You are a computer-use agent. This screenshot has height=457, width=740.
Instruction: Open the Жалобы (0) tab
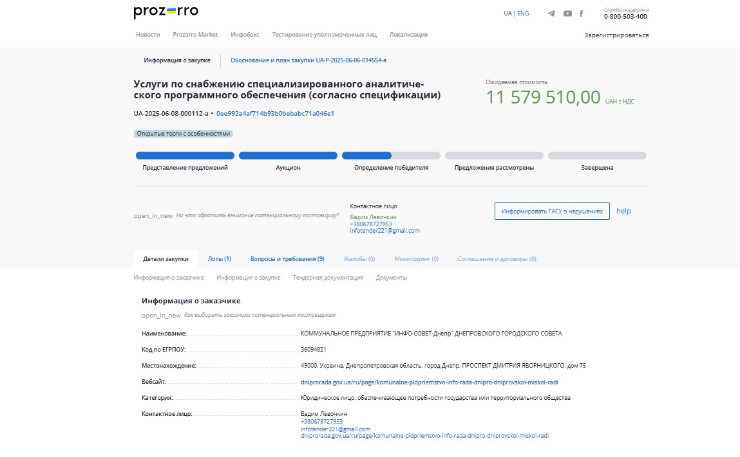359,259
